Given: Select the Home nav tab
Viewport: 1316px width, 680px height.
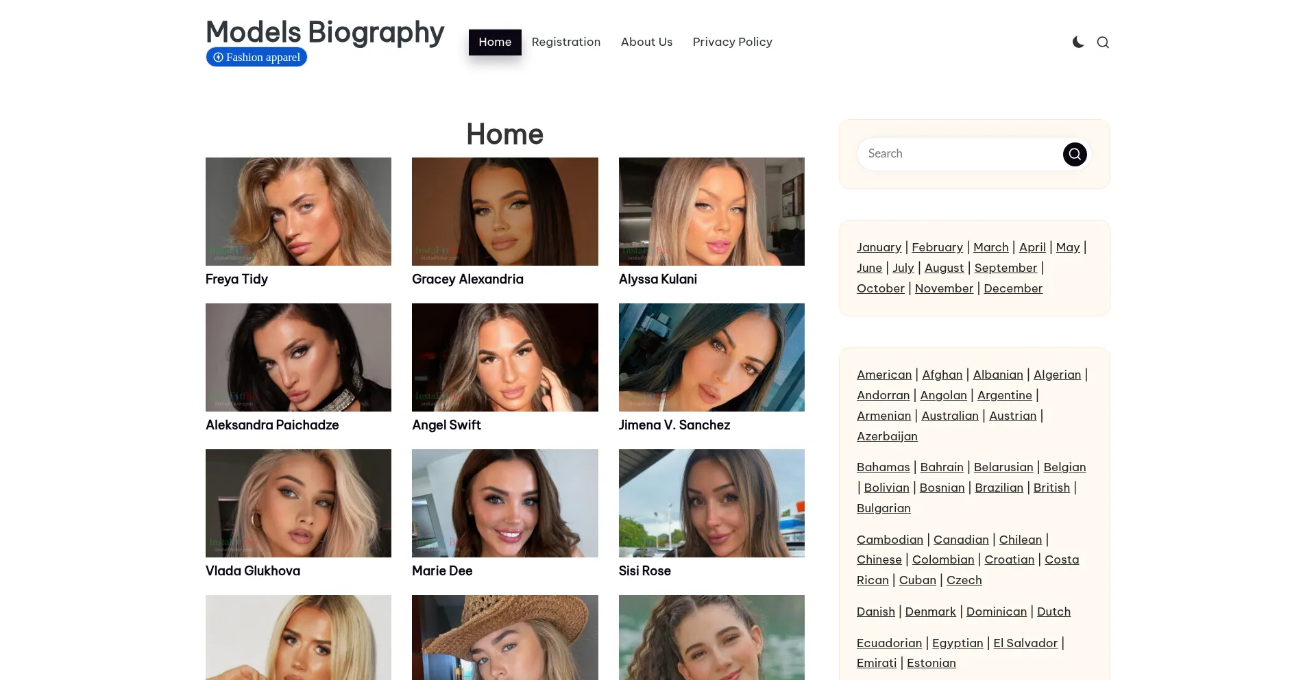Looking at the screenshot, I should 495,42.
